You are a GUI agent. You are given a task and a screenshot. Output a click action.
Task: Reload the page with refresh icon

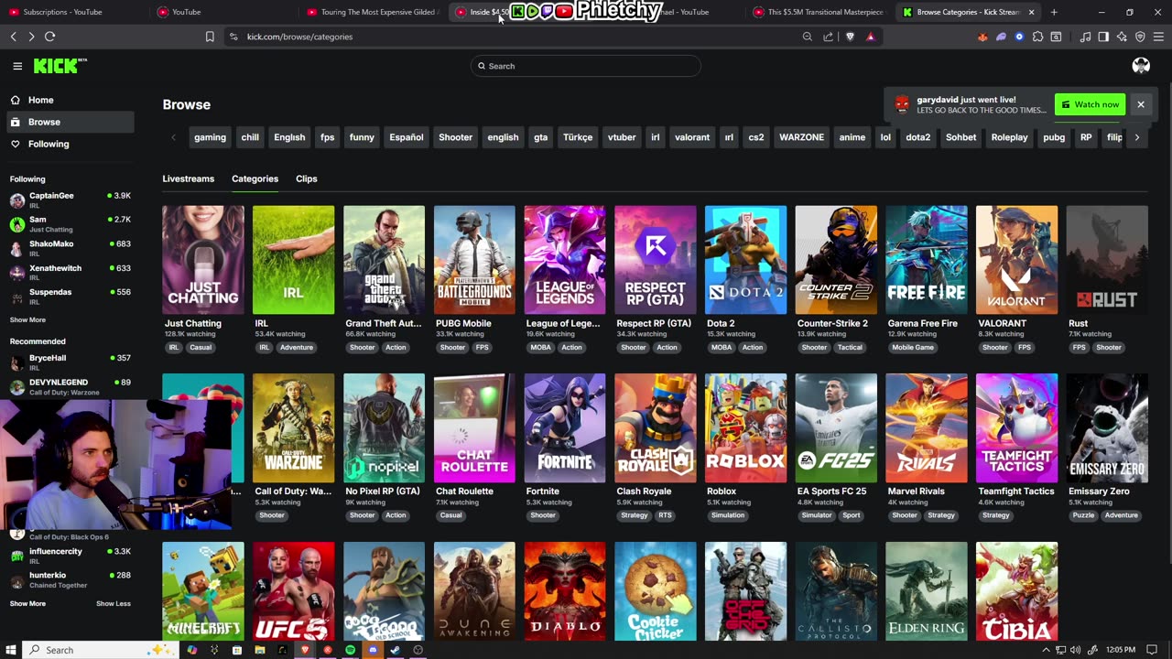49,37
